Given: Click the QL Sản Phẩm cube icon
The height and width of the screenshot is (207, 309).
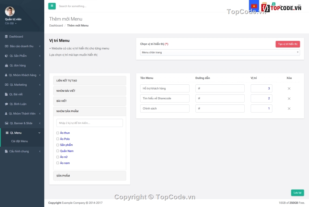Looking at the screenshot, I should [x=6, y=56].
